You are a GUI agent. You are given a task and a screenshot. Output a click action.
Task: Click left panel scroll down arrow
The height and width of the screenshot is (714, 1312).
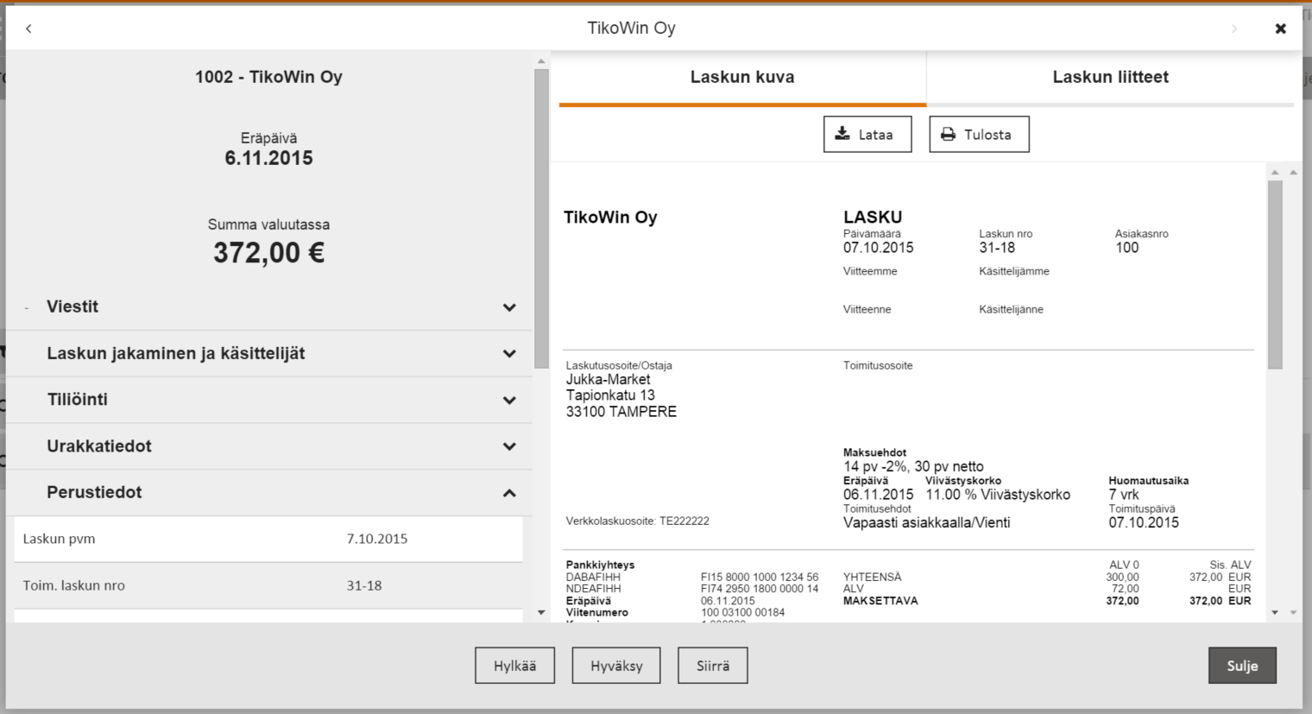tap(541, 612)
